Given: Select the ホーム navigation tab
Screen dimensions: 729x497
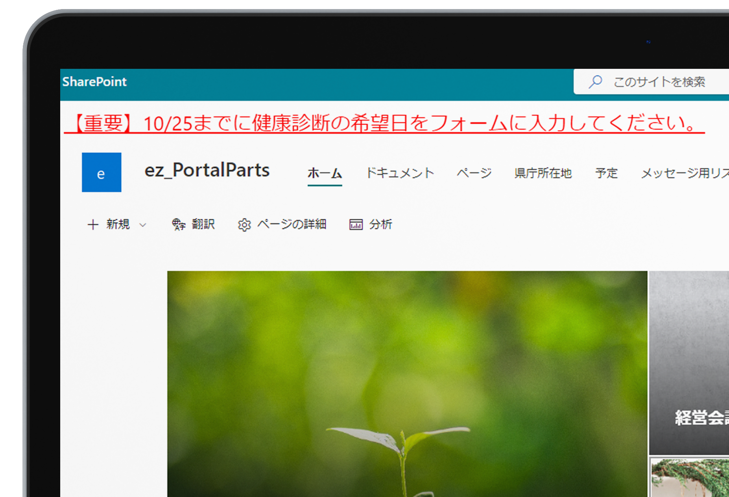Looking at the screenshot, I should point(325,173).
